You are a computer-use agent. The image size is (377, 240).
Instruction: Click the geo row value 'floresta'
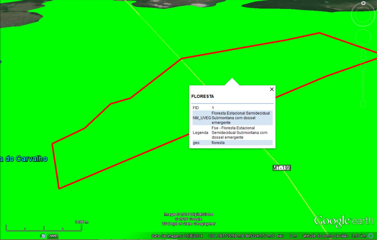(218, 143)
